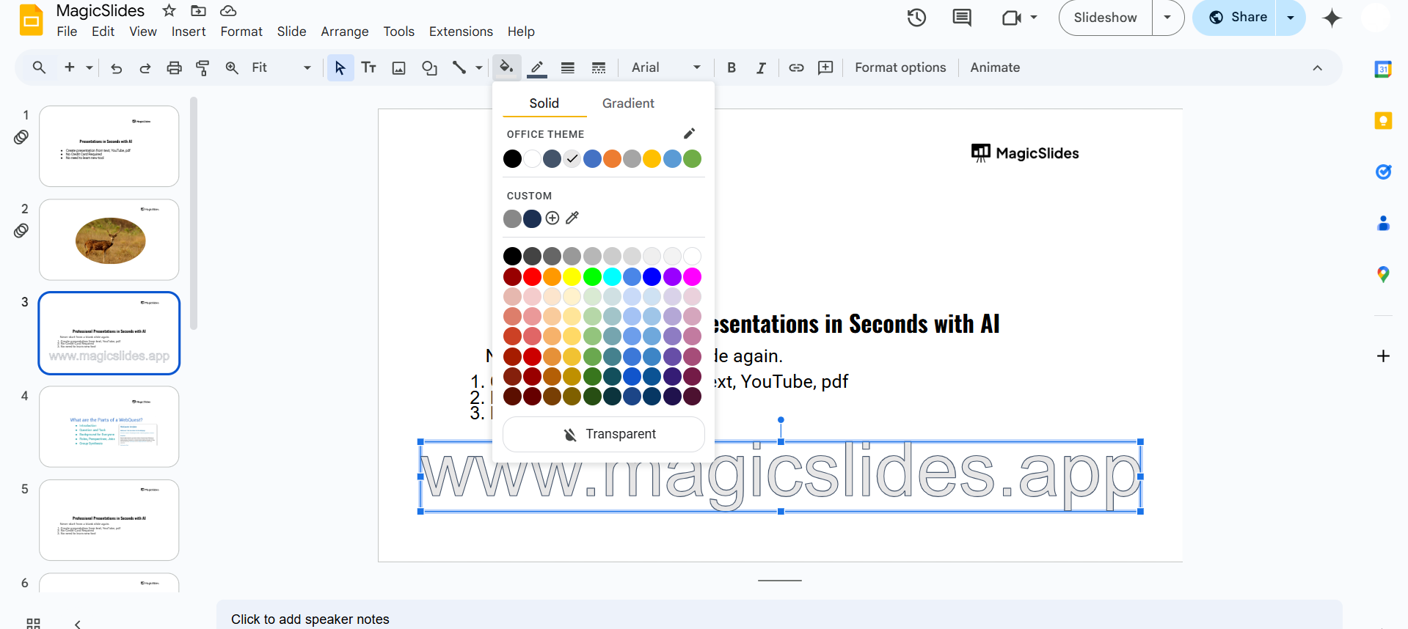This screenshot has height=629, width=1408.
Task: Click the insert image icon
Action: 398,67
